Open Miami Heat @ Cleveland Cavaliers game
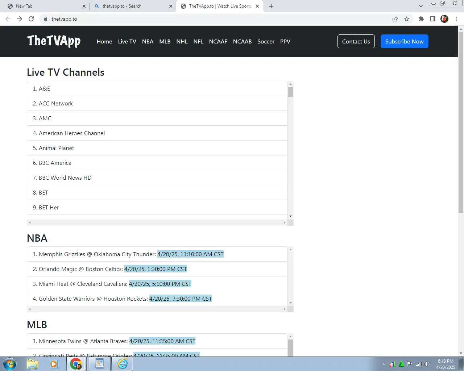Viewport: 464px width, 371px height. 157,284
